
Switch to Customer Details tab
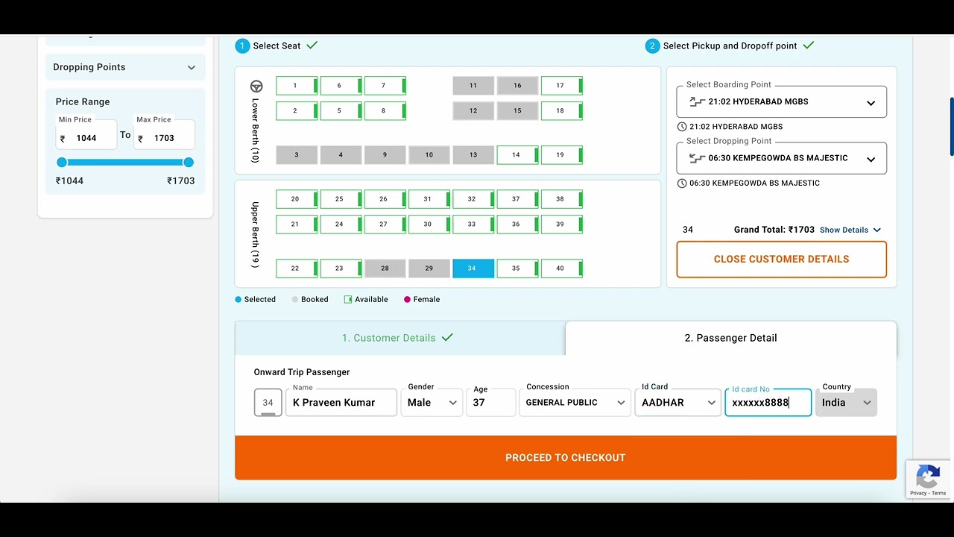(x=400, y=339)
